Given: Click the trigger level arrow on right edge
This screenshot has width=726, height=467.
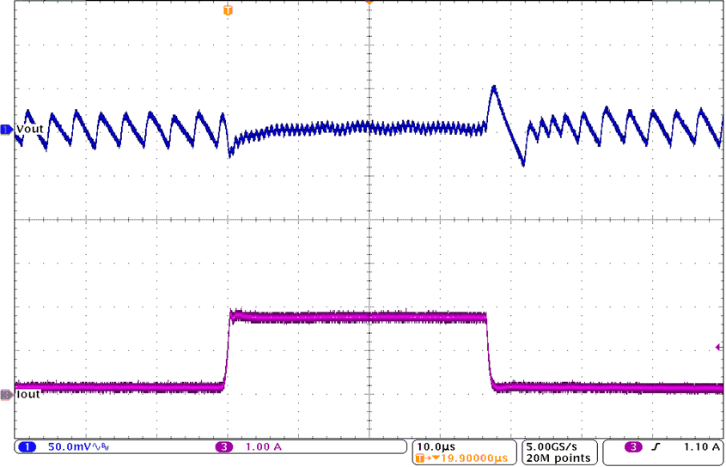Looking at the screenshot, I should point(718,347).
